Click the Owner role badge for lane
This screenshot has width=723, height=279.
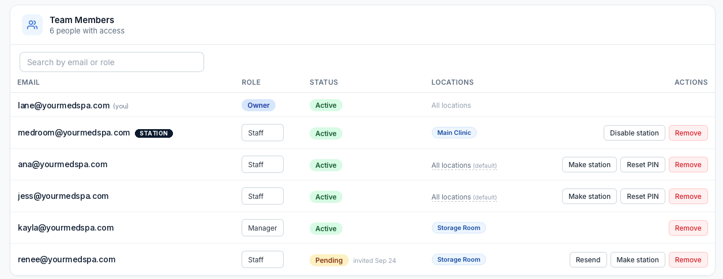(258, 105)
